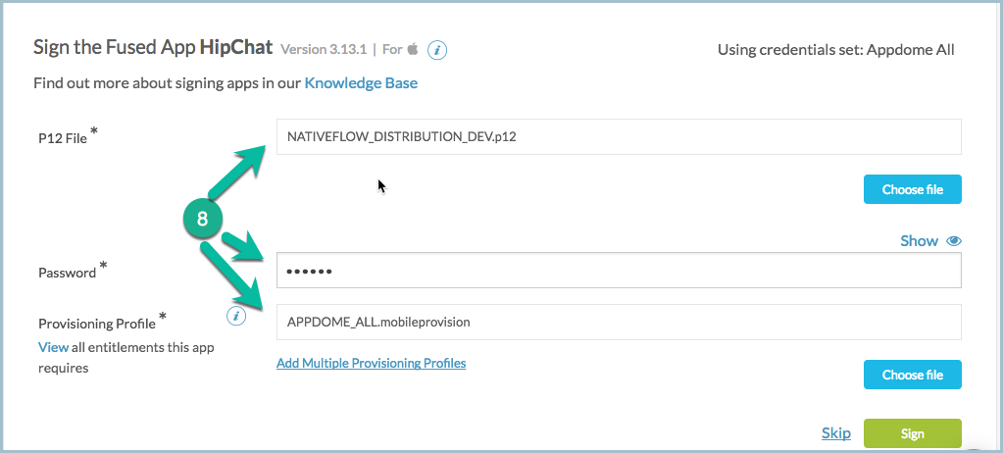
Task: Click the 'Password' label
Action: pyautogui.click(x=68, y=274)
